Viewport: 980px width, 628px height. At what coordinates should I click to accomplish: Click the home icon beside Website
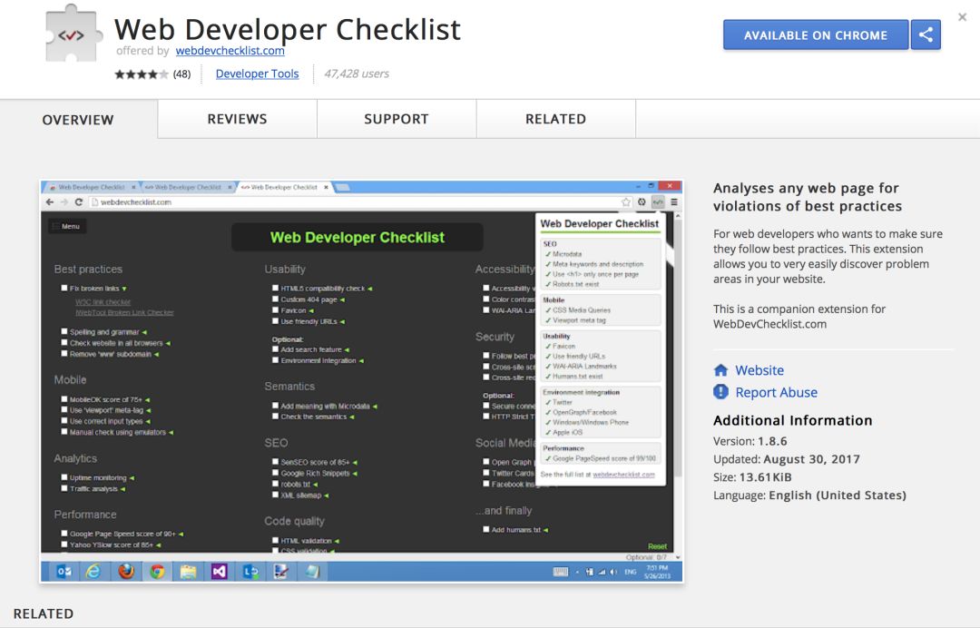pos(720,370)
